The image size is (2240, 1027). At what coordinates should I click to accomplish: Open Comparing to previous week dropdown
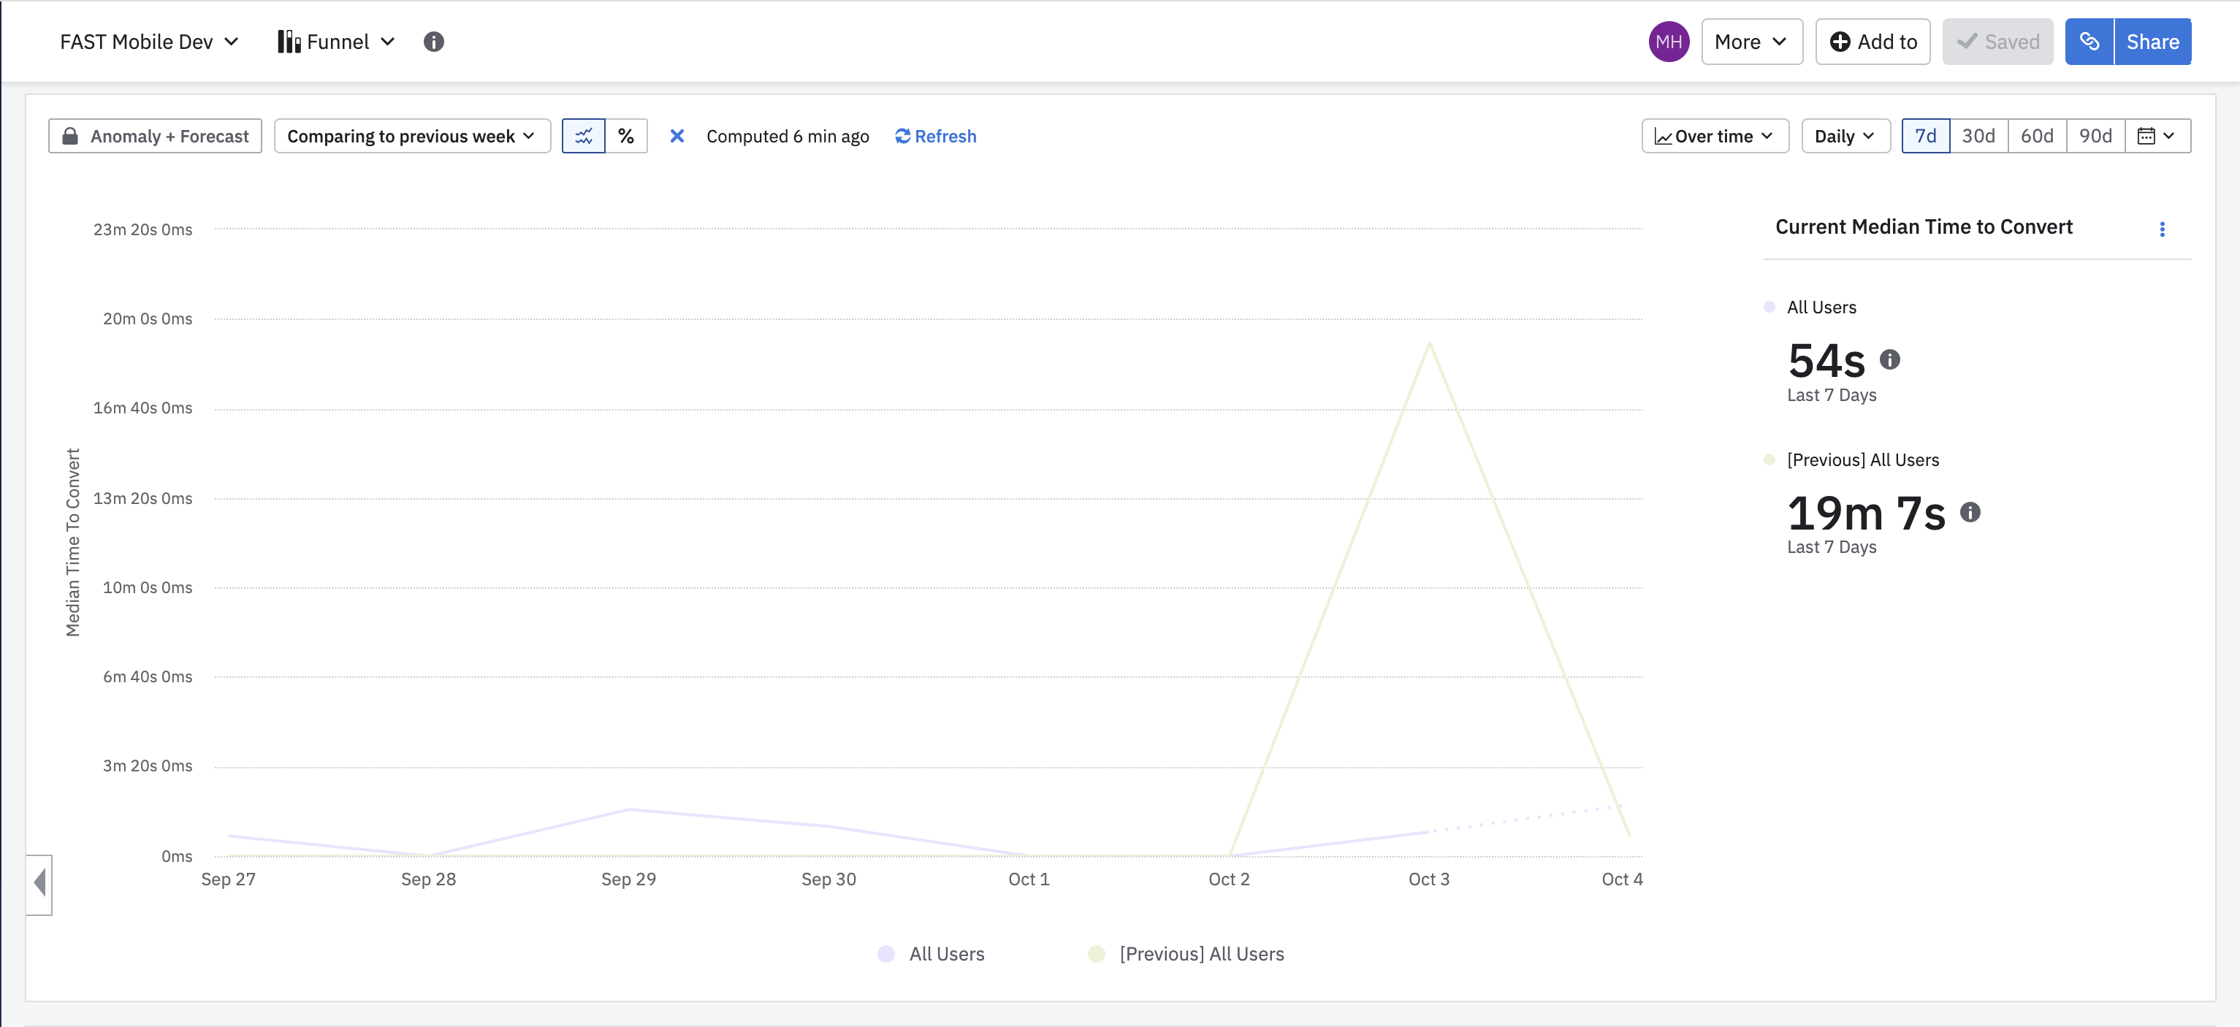pyautogui.click(x=411, y=137)
